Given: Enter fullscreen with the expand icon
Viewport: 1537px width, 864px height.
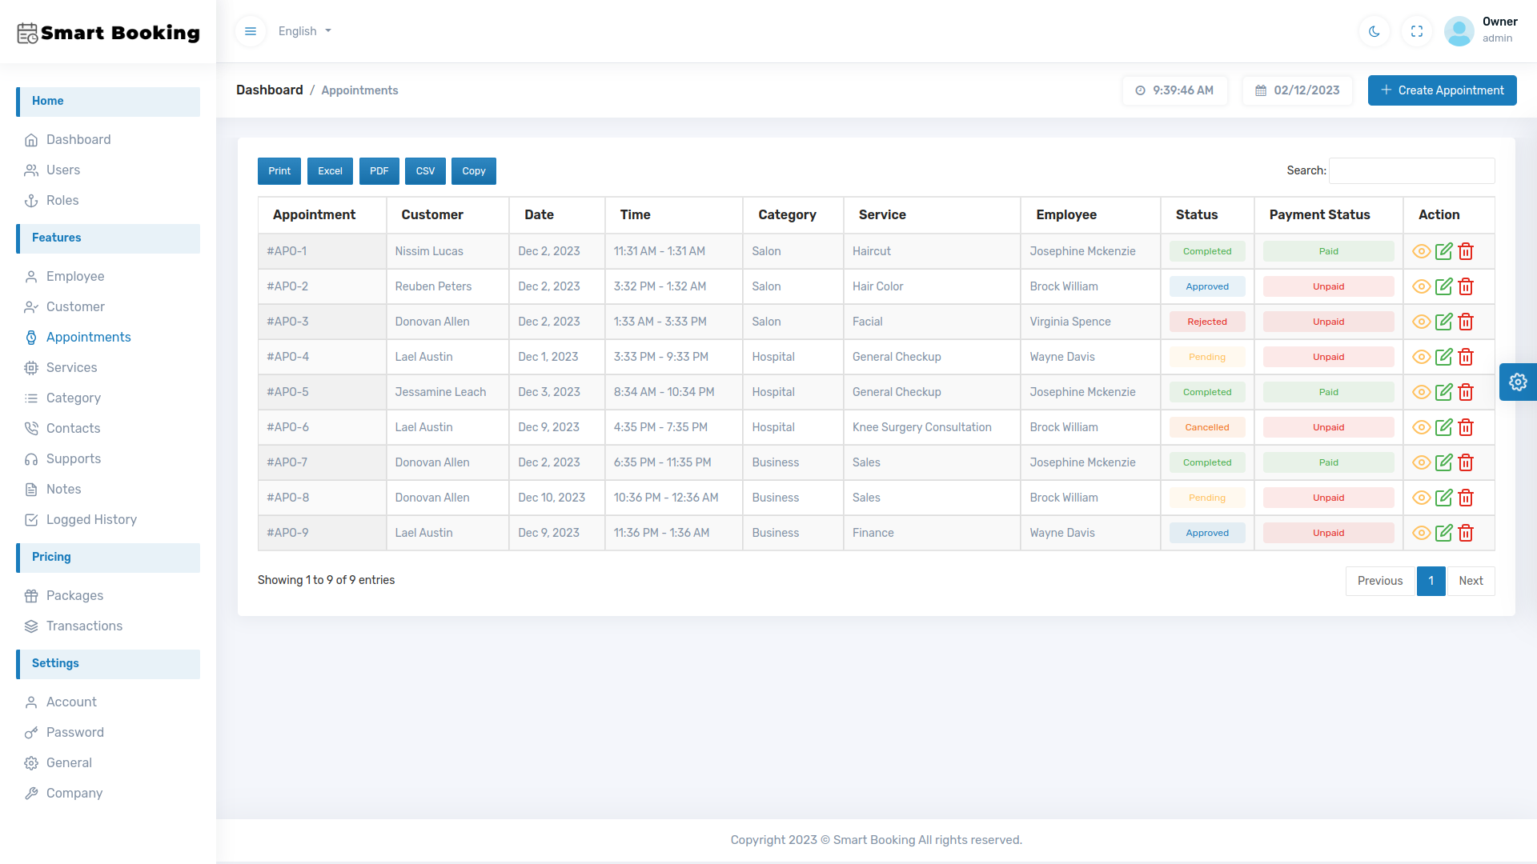Looking at the screenshot, I should coord(1417,31).
